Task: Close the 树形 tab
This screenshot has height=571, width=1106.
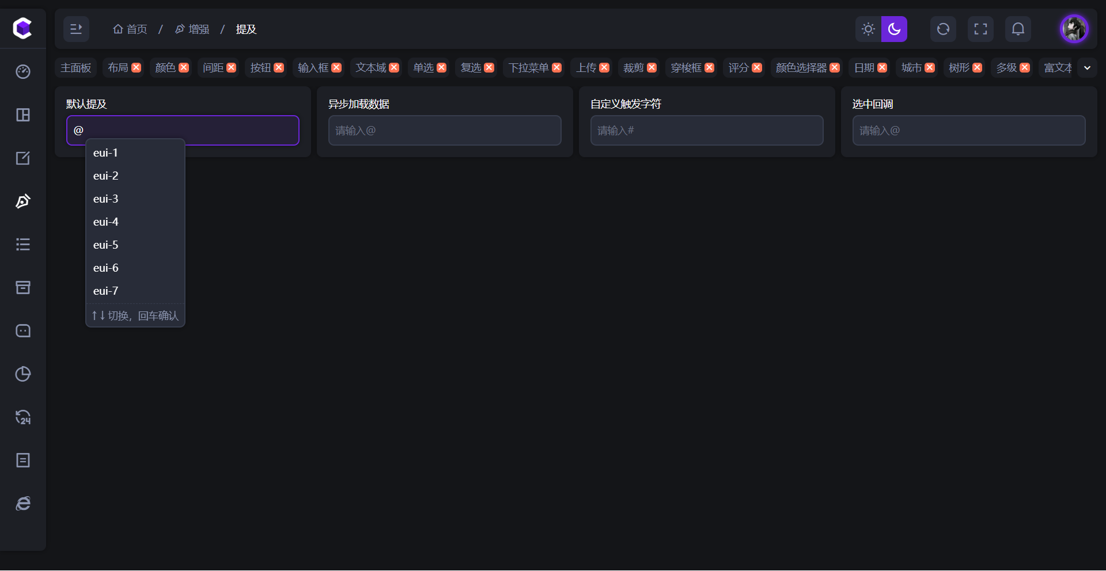Action: tap(978, 67)
